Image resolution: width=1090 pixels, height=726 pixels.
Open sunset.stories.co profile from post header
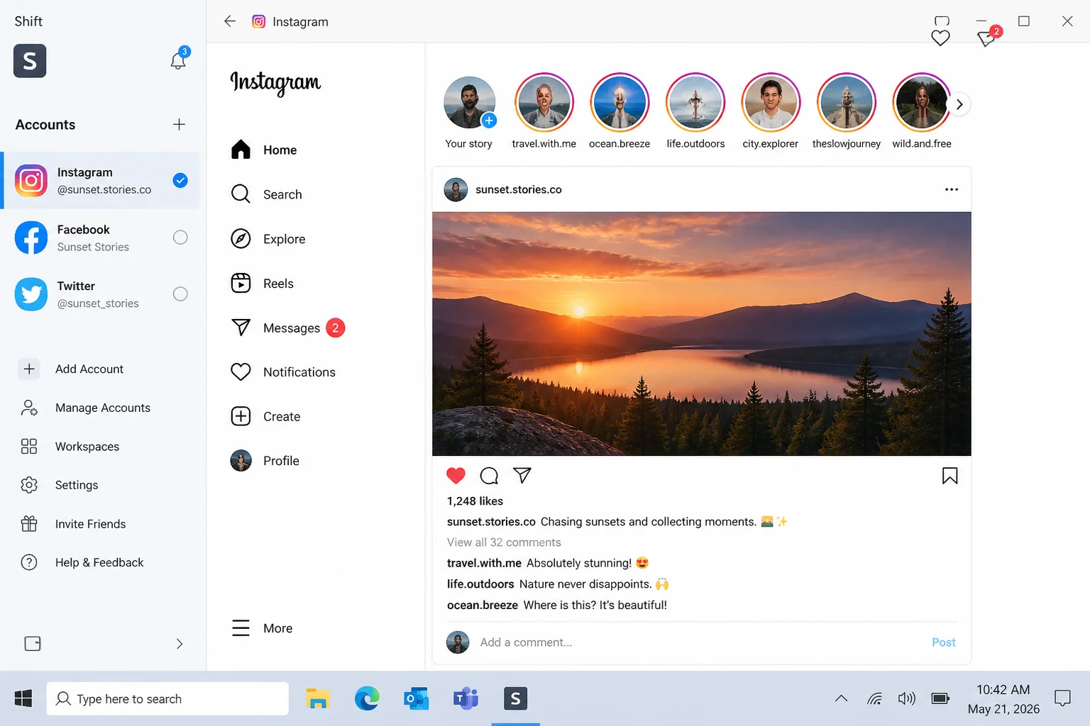(x=519, y=189)
